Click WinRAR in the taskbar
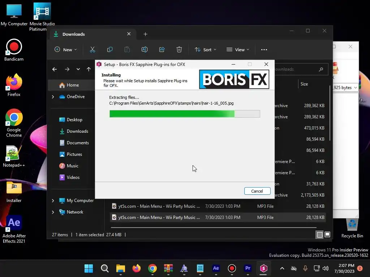The image size is (370, 277). coord(168,268)
